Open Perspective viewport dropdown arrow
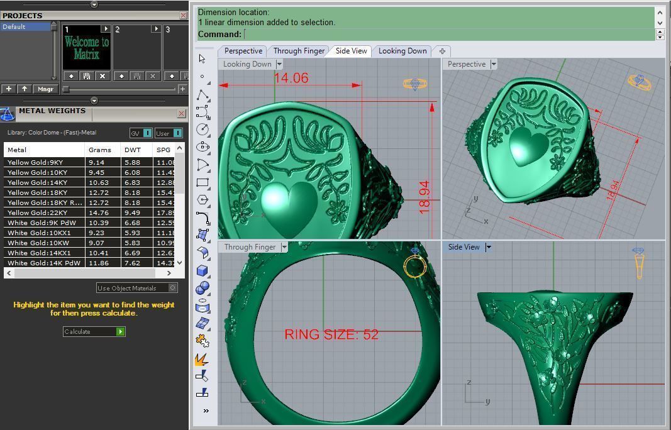The width and height of the screenshot is (671, 430). (494, 64)
